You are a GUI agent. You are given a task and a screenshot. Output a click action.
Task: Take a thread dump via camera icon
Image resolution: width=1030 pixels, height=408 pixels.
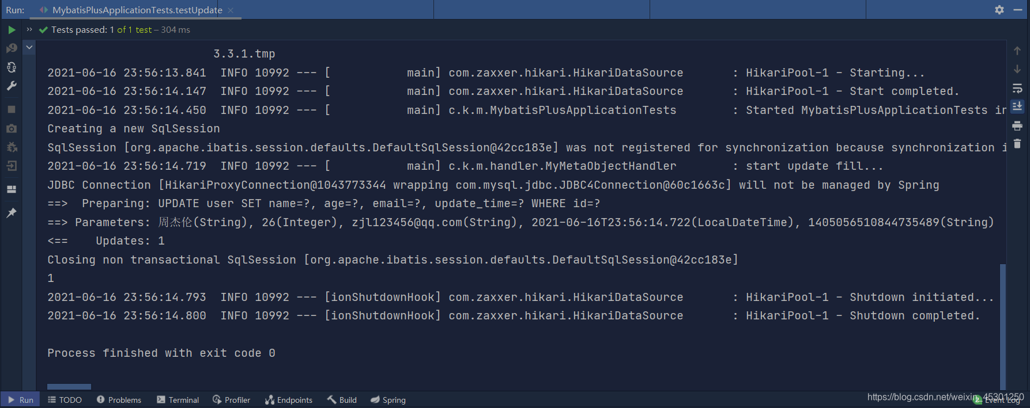click(x=12, y=128)
